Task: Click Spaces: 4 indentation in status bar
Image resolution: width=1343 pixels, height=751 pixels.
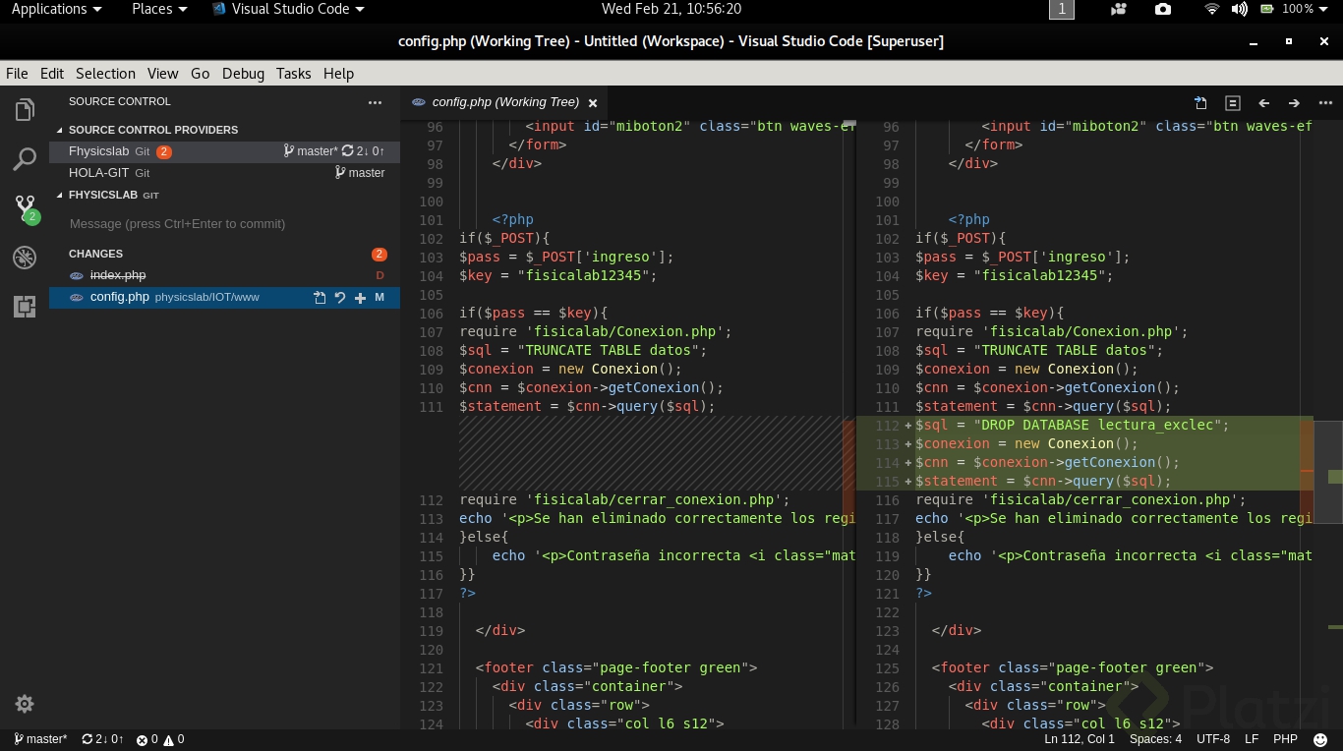Action: (x=1155, y=739)
